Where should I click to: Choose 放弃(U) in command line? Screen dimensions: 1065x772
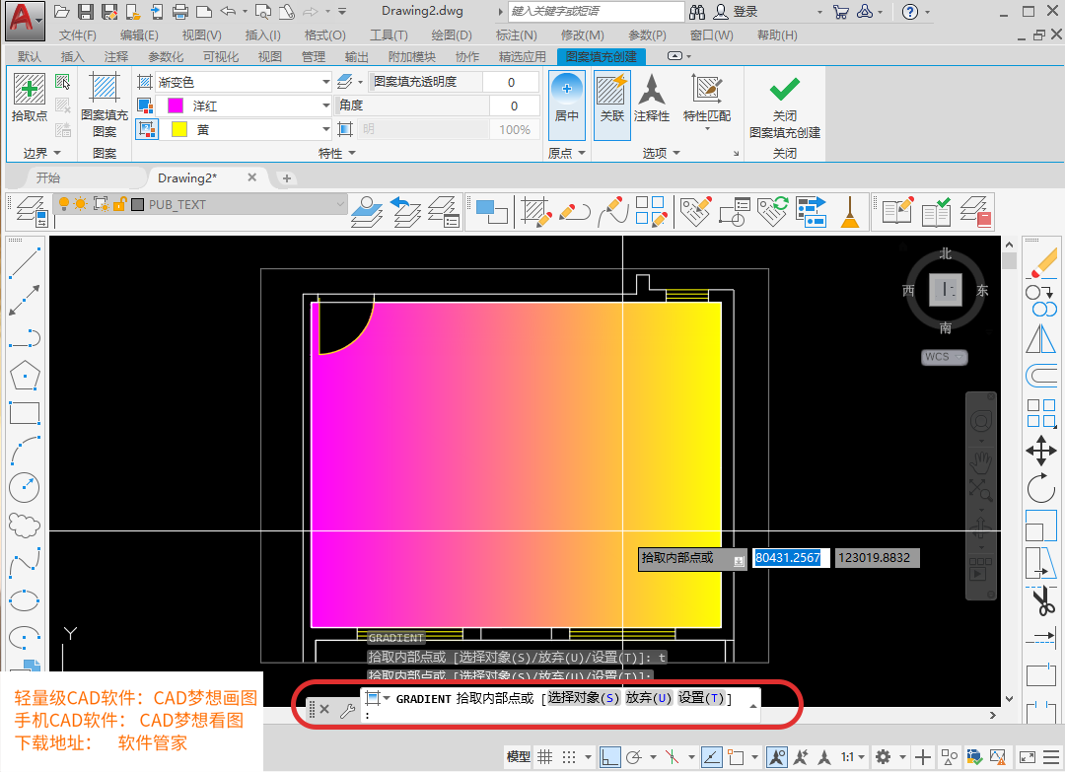pyautogui.click(x=649, y=697)
